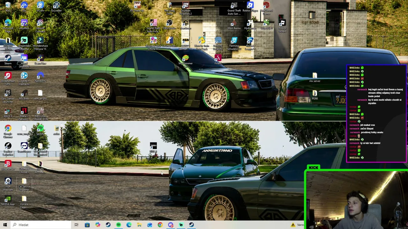Viewport: 408px width, 229px height.
Task: Open Task View on the taskbar
Action: tap(76, 225)
